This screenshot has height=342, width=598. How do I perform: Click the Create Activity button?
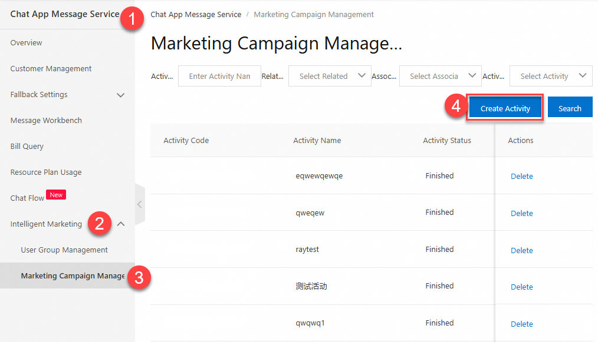point(505,108)
